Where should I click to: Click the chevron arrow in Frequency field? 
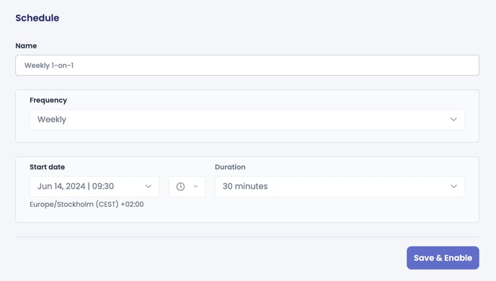coord(453,120)
